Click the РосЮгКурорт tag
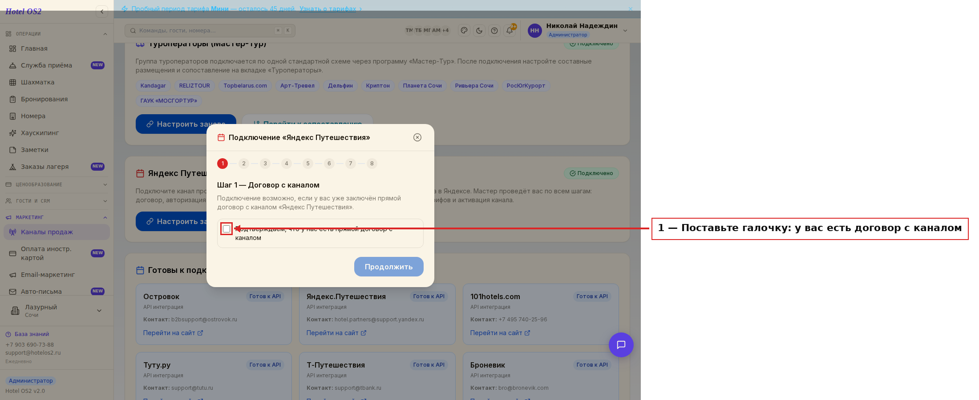 [526, 86]
